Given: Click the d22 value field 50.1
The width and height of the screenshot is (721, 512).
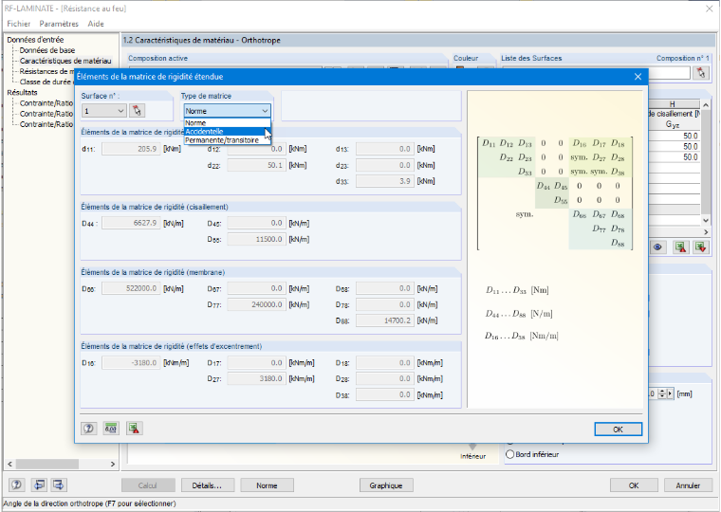Looking at the screenshot, I should click(x=256, y=165).
